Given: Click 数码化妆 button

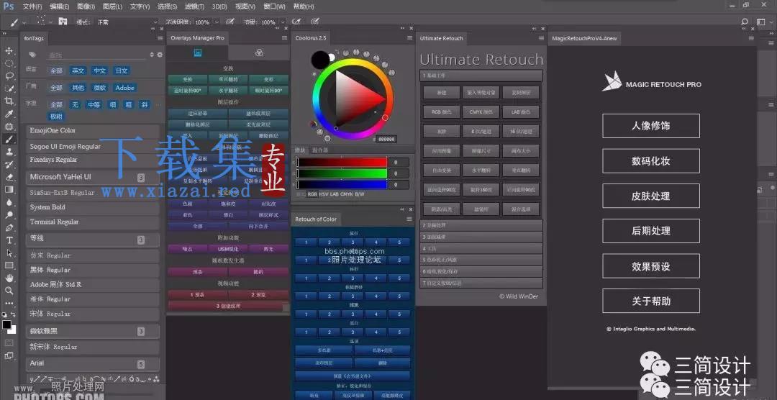Looking at the screenshot, I should tap(650, 161).
